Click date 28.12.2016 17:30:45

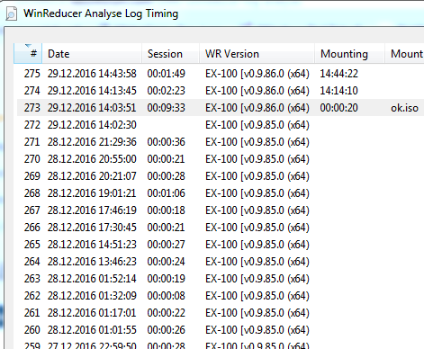[x=92, y=228]
